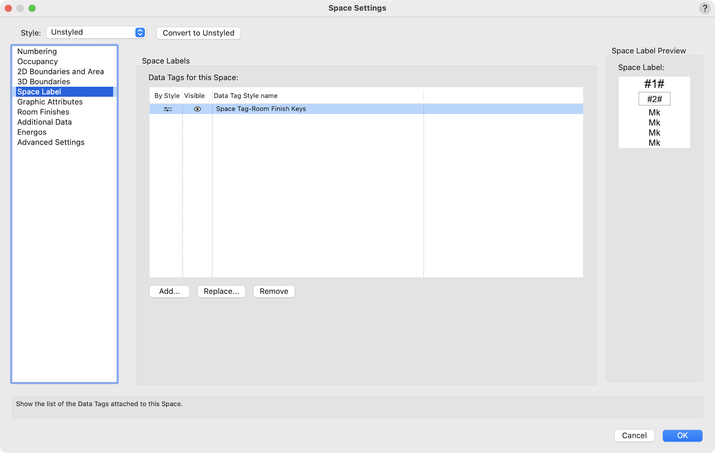Select 2D Boundaries and Area pane
The width and height of the screenshot is (715, 453).
click(x=60, y=71)
